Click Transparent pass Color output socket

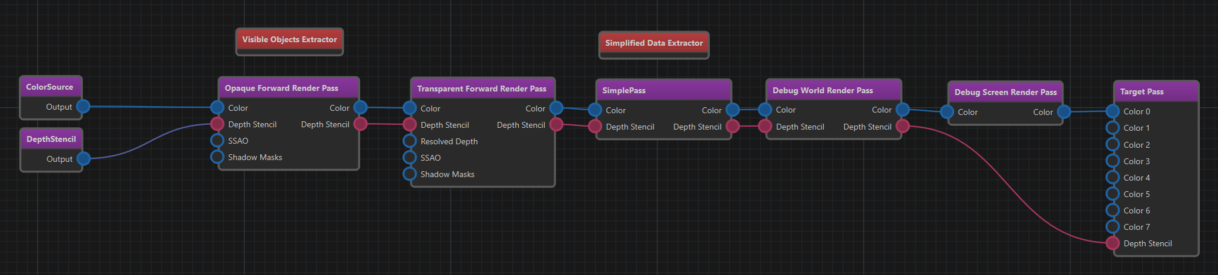coord(556,108)
